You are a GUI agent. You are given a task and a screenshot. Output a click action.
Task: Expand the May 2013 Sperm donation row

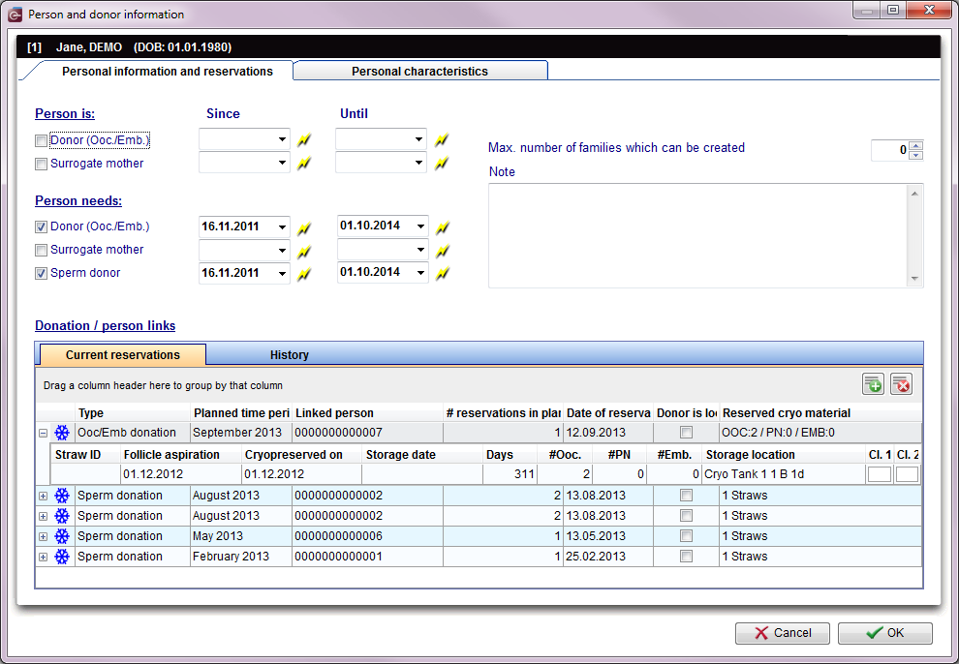click(43, 537)
